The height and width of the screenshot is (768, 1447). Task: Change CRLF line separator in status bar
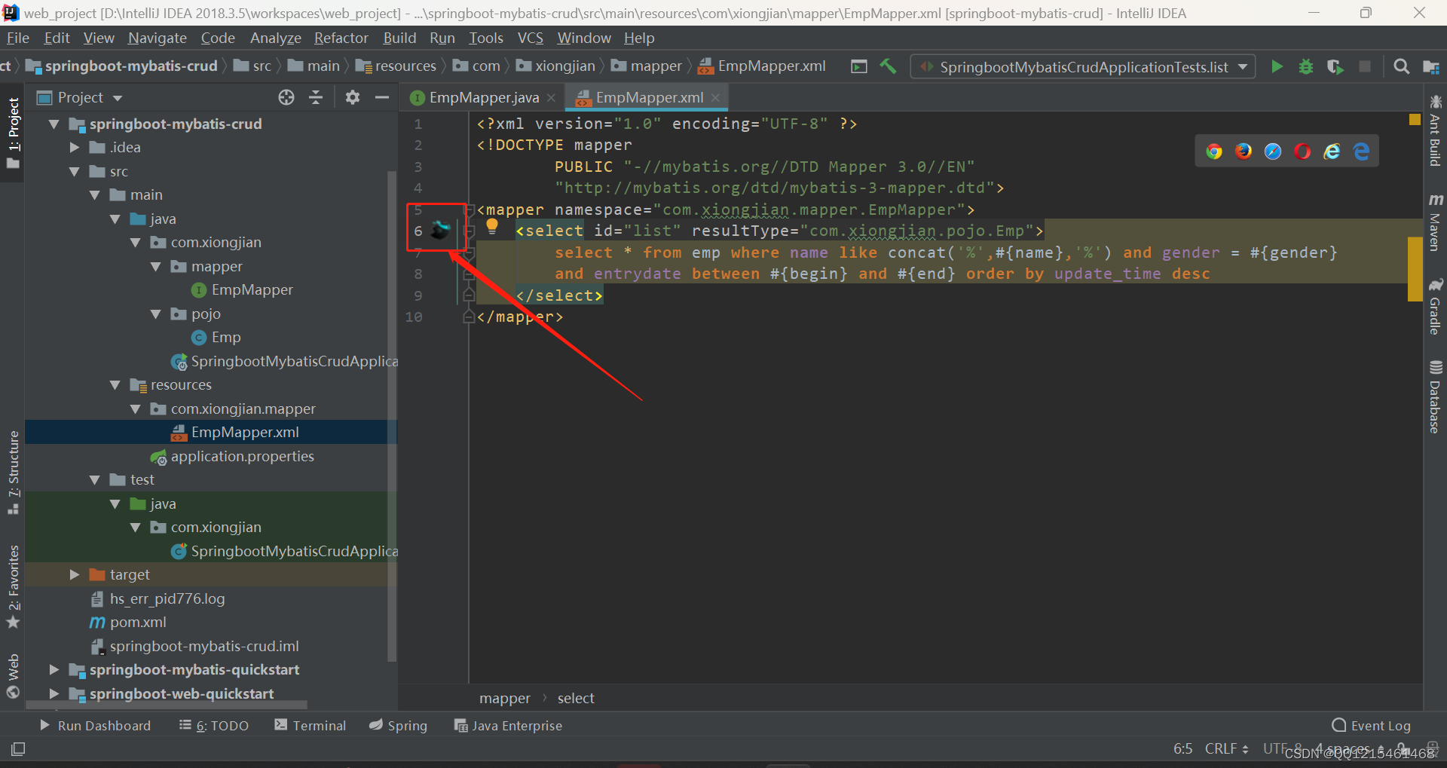(1226, 748)
